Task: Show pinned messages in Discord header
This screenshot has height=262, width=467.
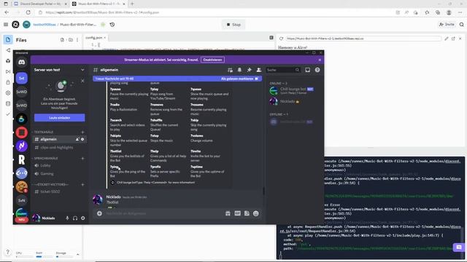Action: pyautogui.click(x=249, y=70)
